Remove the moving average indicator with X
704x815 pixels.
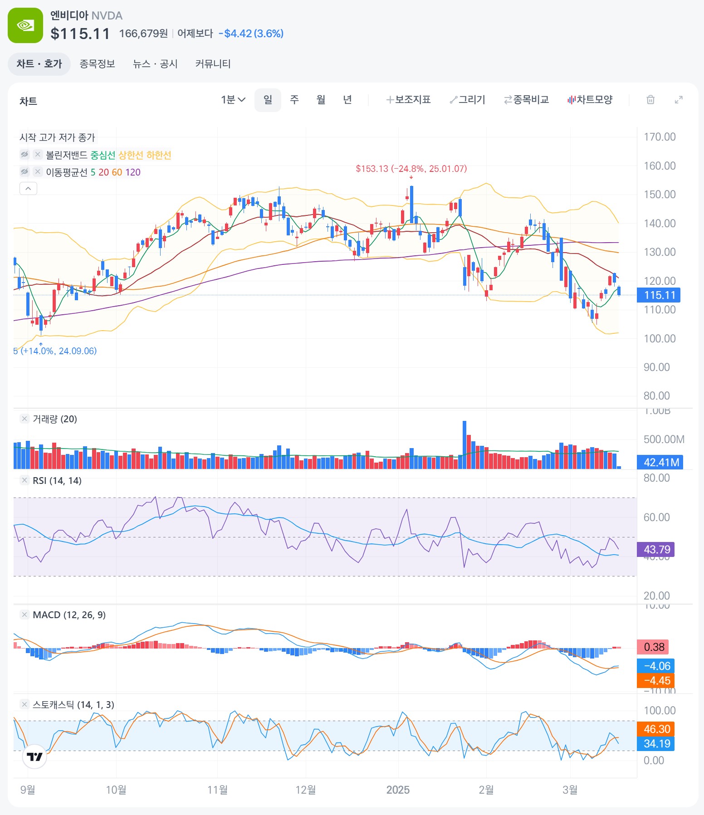[x=38, y=172]
